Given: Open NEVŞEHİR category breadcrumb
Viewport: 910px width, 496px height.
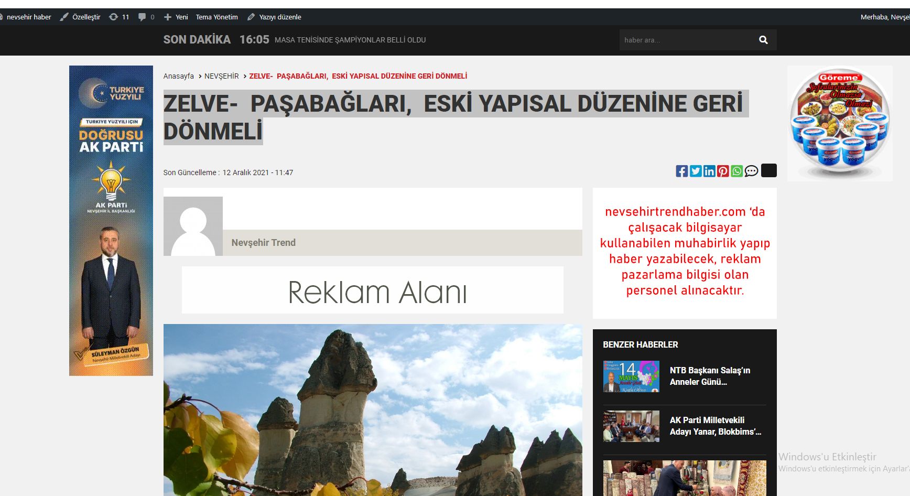Looking at the screenshot, I should (x=221, y=76).
